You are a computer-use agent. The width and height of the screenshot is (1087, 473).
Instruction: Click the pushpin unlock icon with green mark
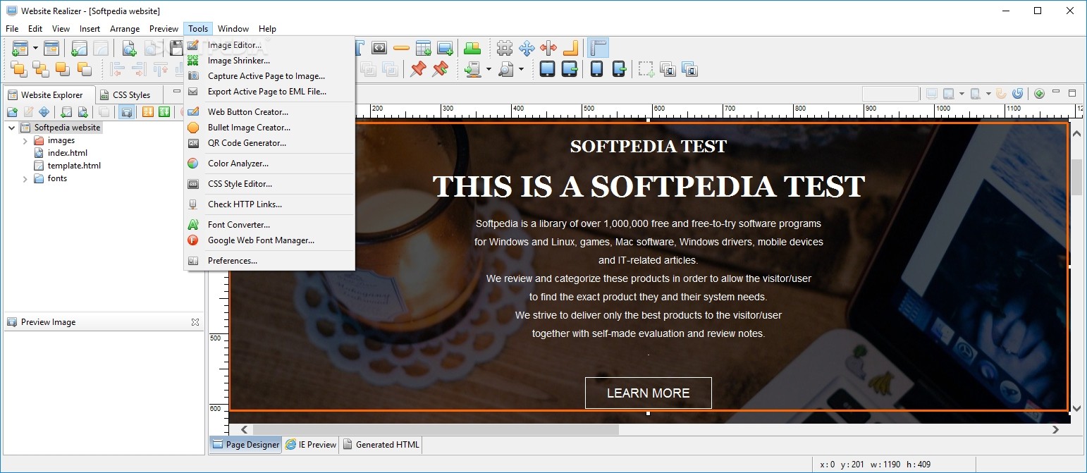(x=441, y=69)
